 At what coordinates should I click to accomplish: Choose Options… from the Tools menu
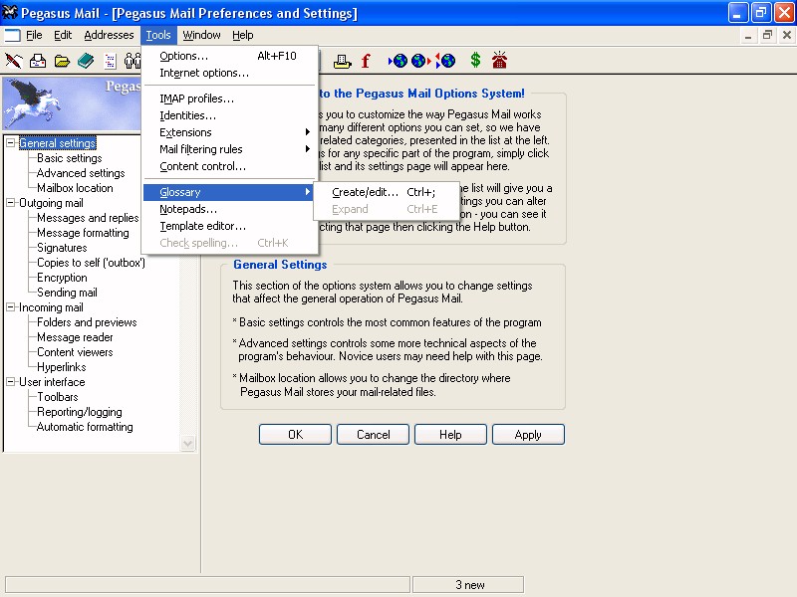[230, 56]
